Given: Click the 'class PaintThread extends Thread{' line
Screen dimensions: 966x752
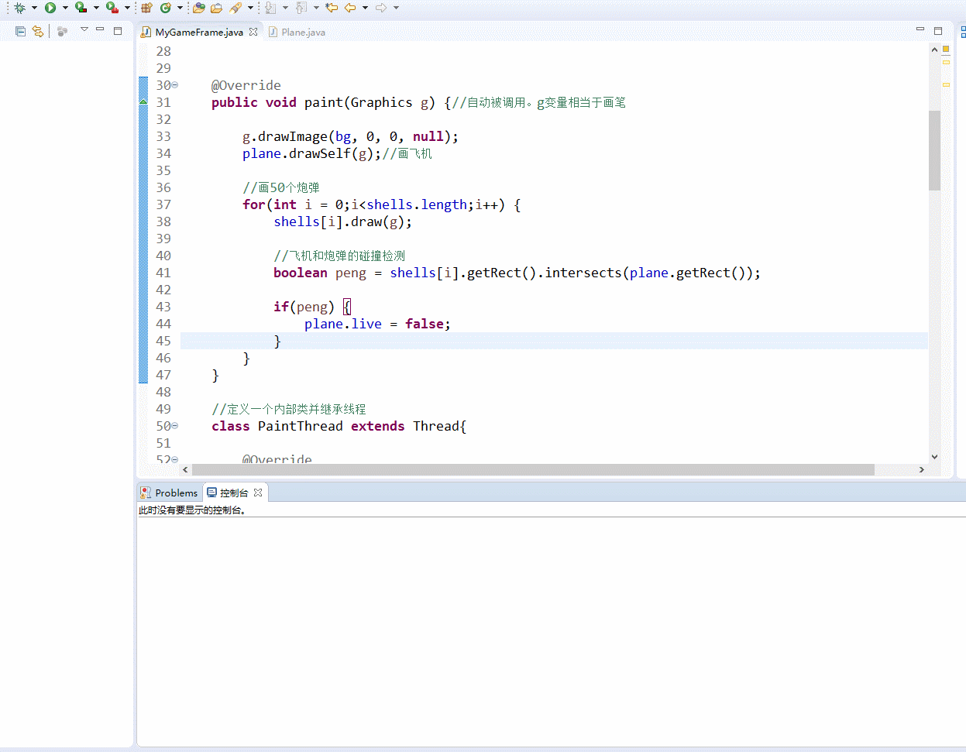Looking at the screenshot, I should point(339,426).
